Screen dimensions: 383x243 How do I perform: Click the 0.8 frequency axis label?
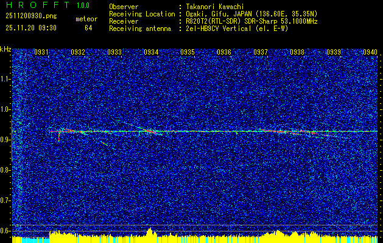coord(5,170)
